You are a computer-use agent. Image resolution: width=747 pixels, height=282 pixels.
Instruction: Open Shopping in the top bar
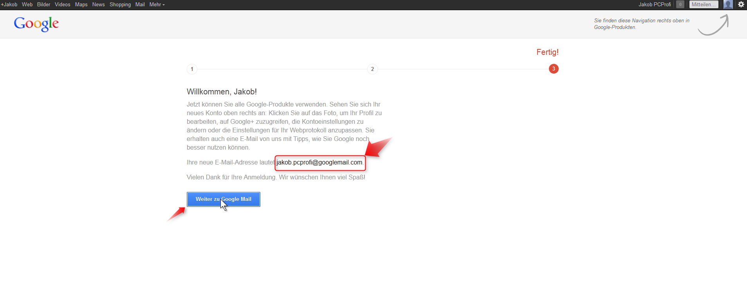120,5
